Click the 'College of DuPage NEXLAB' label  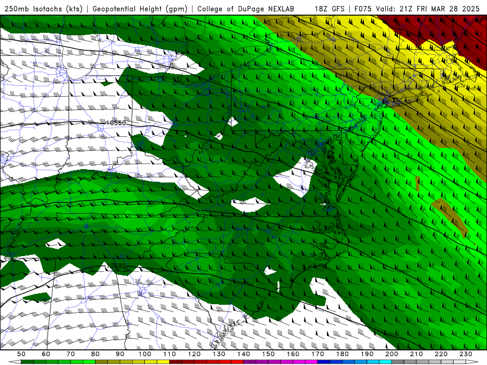click(246, 9)
